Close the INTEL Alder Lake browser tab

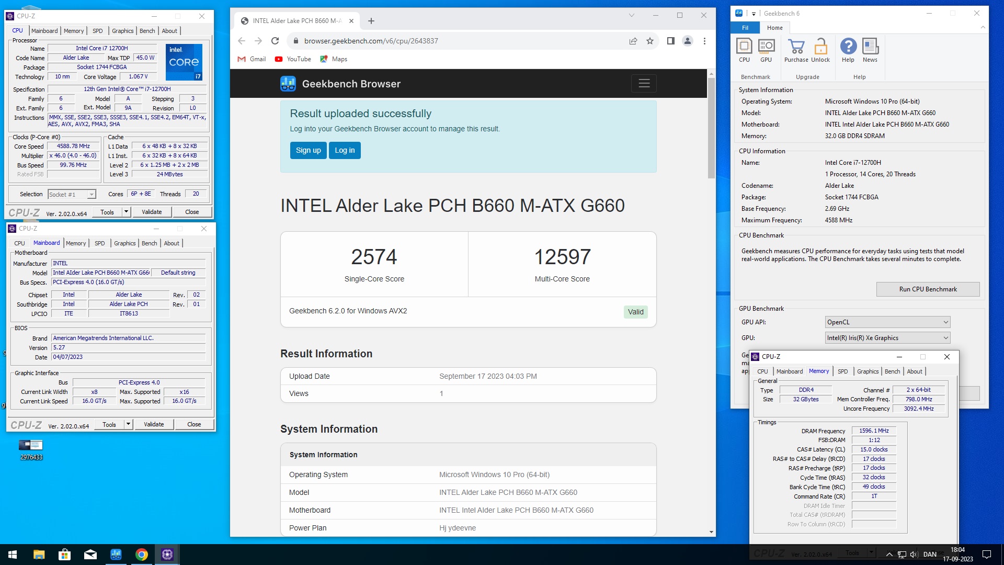pos(351,21)
